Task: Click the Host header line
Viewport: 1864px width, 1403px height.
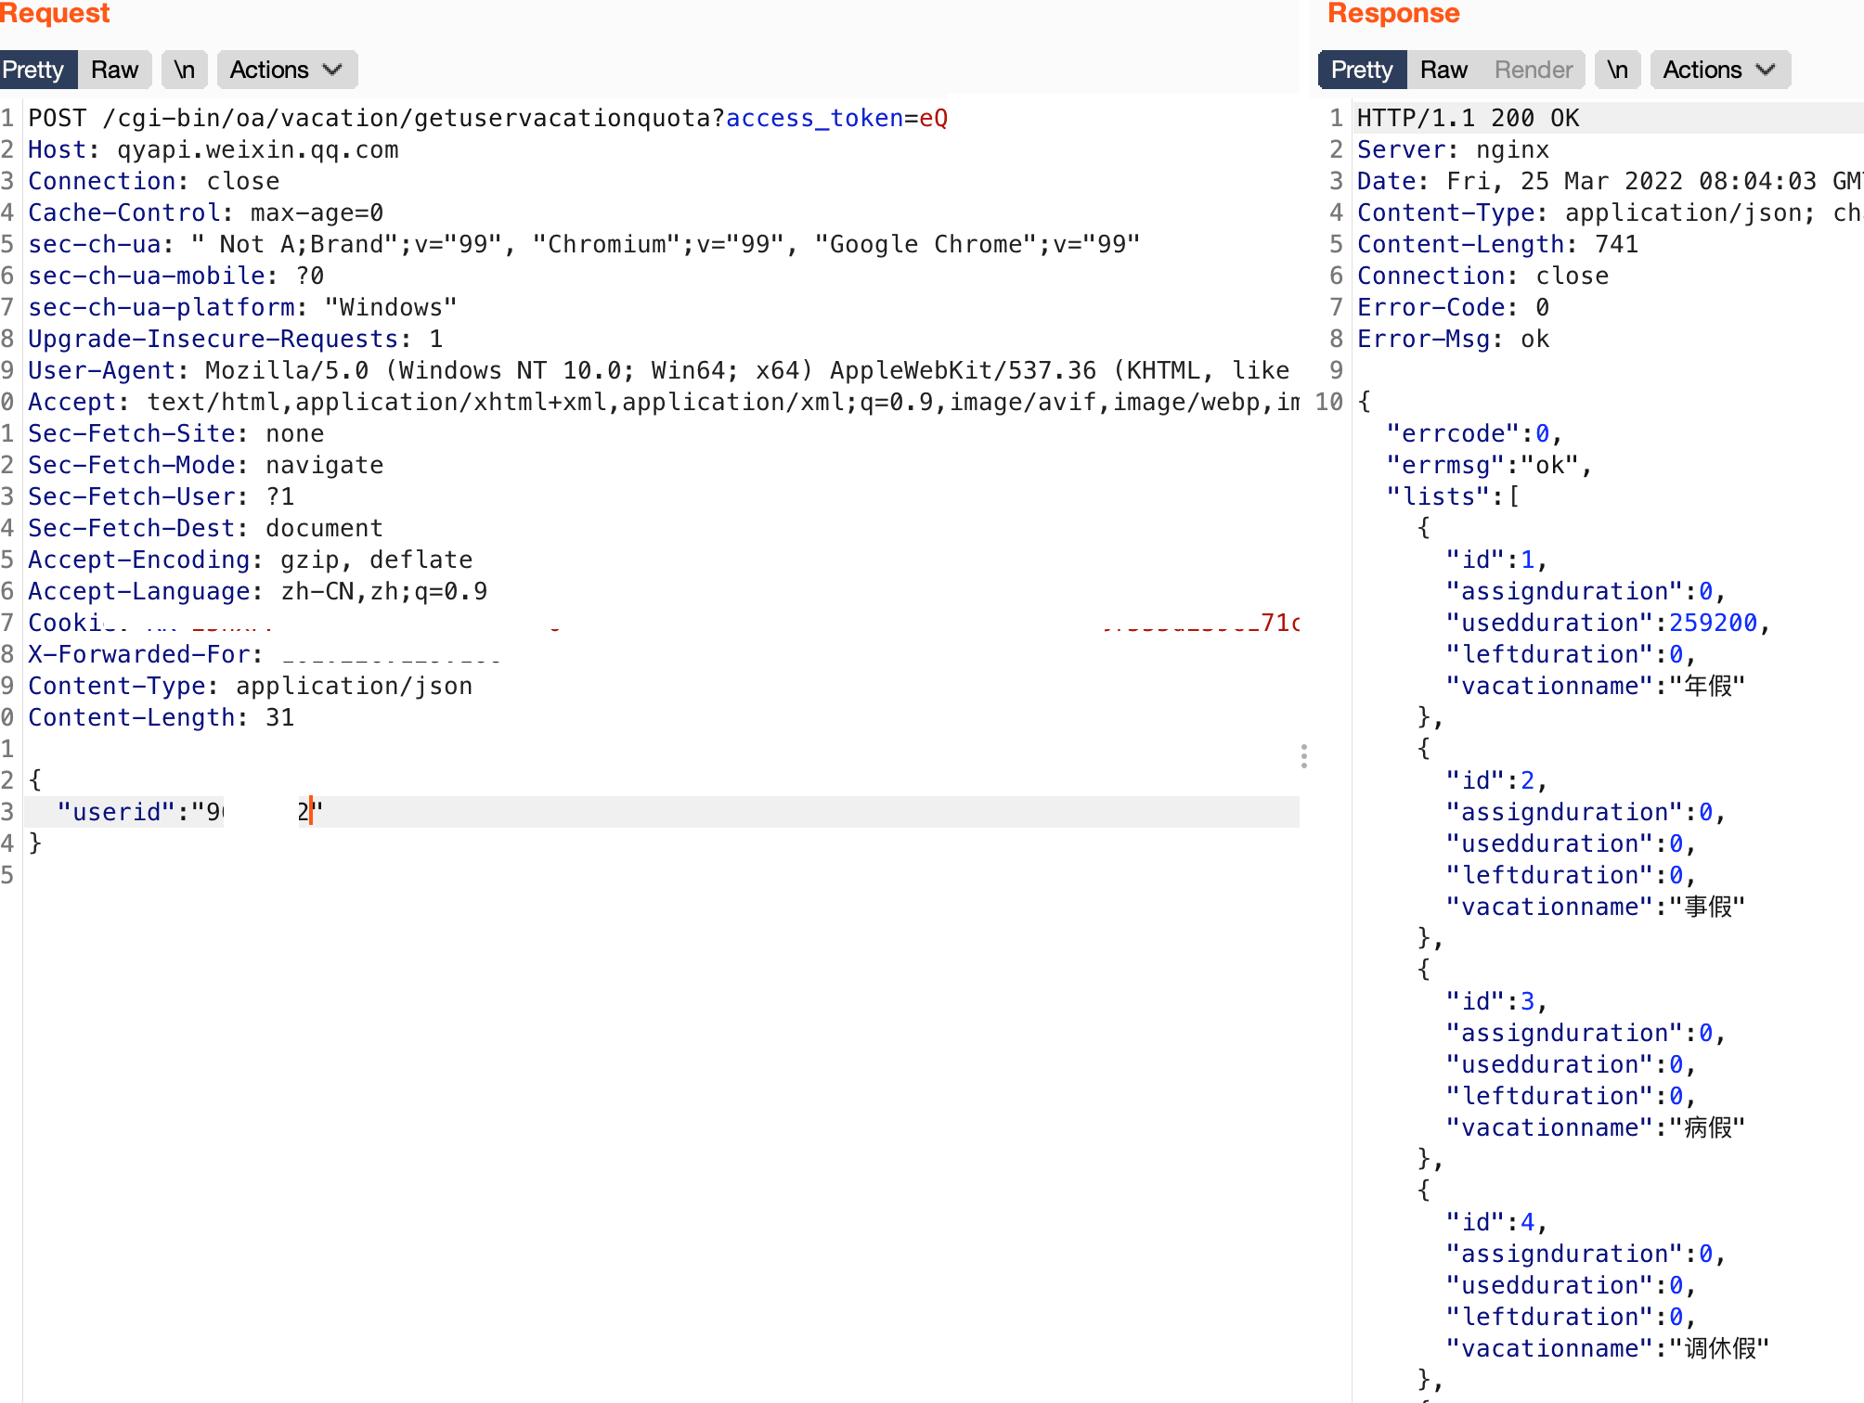Action: coord(214,149)
